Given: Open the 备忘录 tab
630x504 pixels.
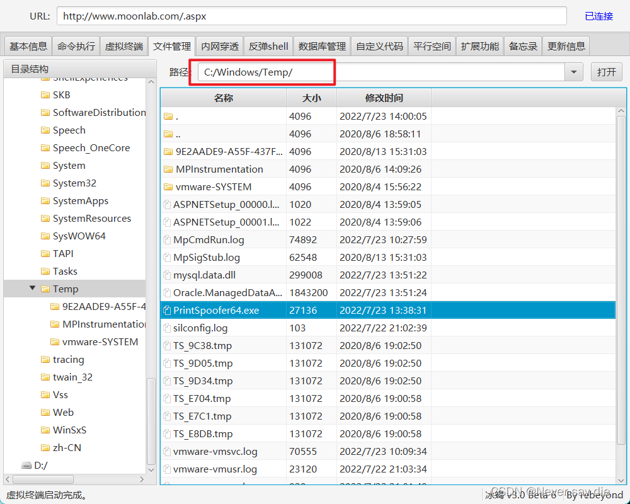Looking at the screenshot, I should (523, 46).
